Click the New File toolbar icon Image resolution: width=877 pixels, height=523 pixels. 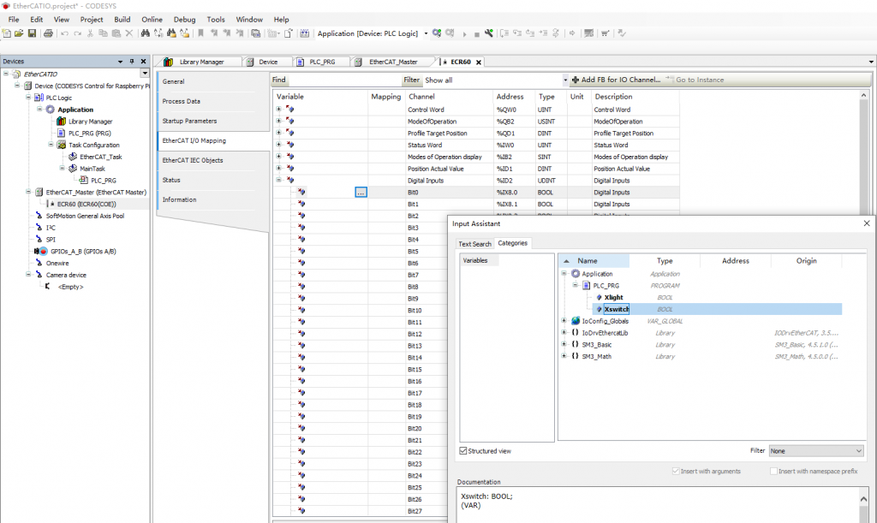[x=7, y=33]
